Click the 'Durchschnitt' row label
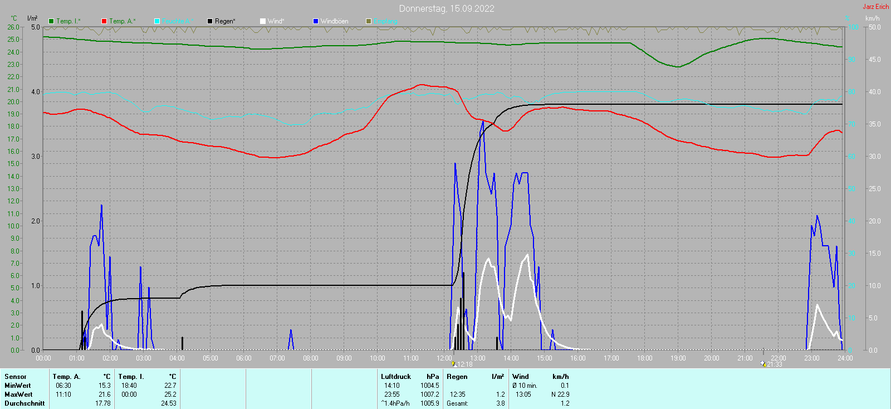The image size is (891, 409). (25, 403)
